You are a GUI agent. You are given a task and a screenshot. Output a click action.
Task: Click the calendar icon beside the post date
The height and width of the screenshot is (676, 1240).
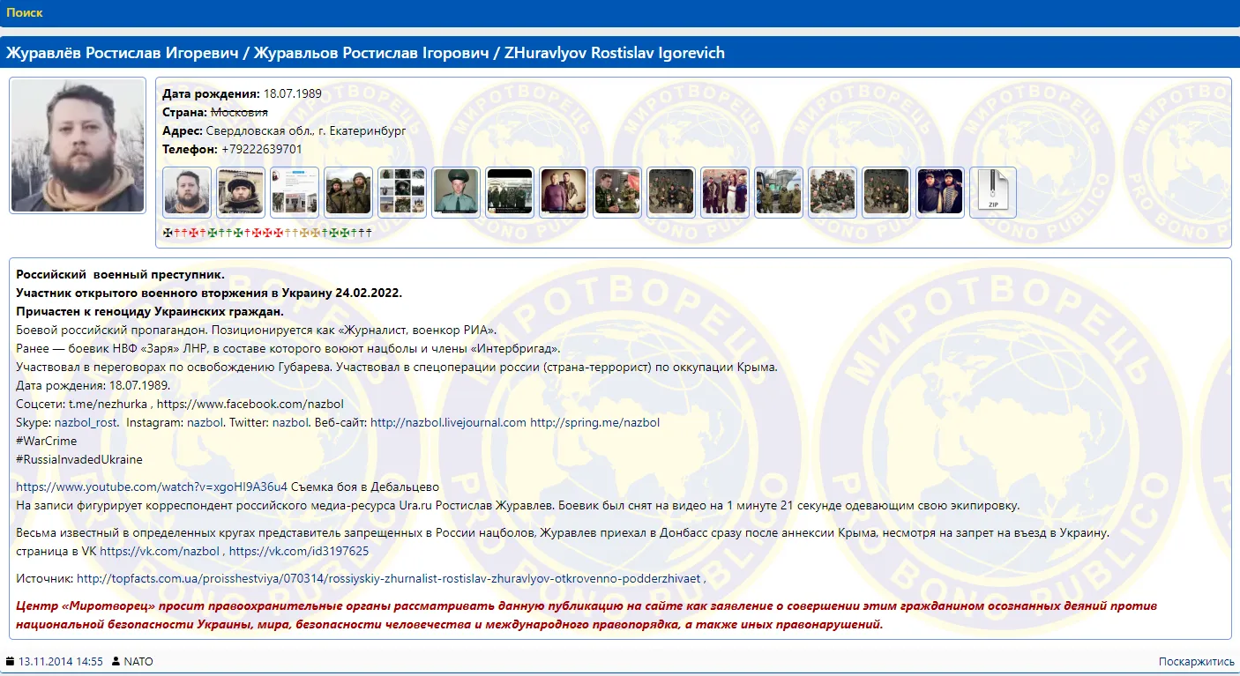point(11,661)
